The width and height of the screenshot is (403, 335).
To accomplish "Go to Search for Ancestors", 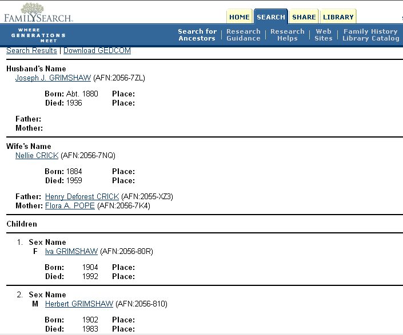I will click(197, 35).
